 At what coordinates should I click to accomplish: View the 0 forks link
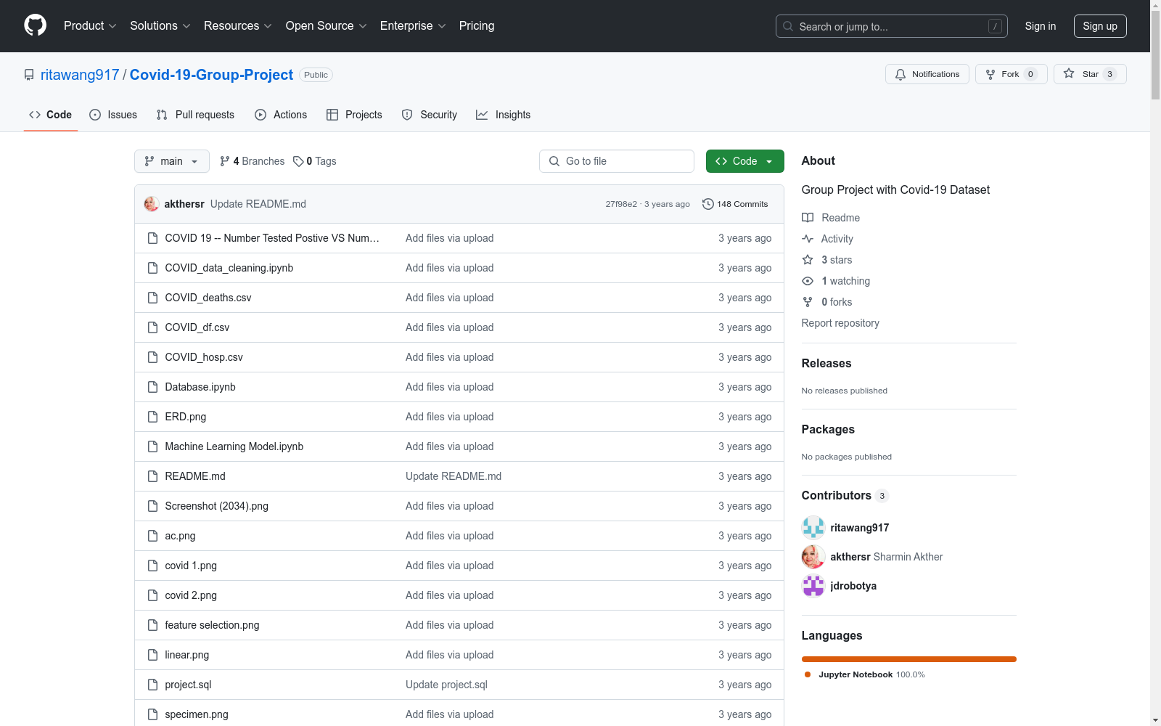(x=827, y=302)
